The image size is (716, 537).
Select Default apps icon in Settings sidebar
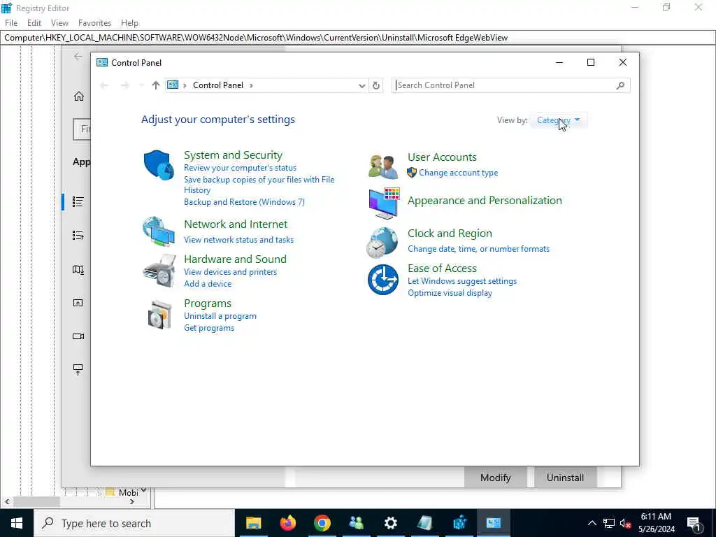pyautogui.click(x=78, y=235)
